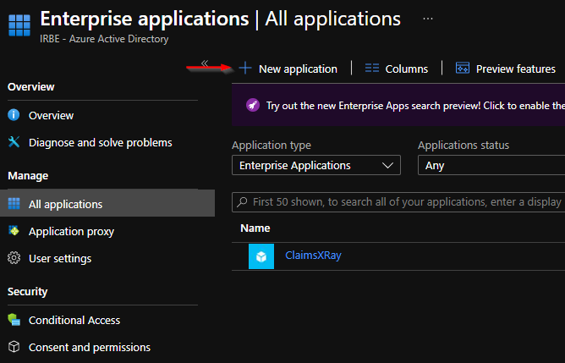Click the Enterprise Apps search preview banner

tap(398, 105)
